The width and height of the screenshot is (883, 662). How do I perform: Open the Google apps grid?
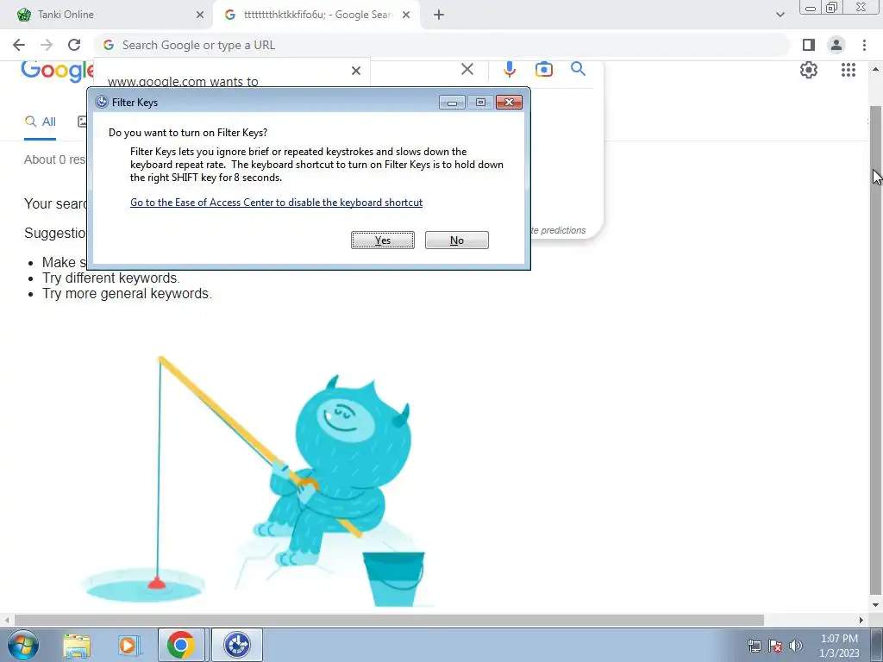[x=849, y=70]
